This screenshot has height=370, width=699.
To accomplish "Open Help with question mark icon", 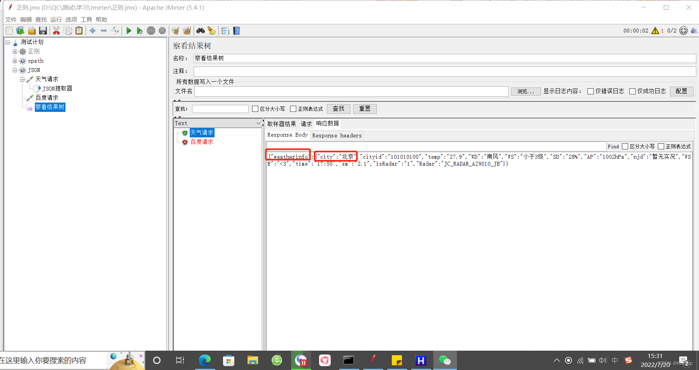I will coord(237,31).
